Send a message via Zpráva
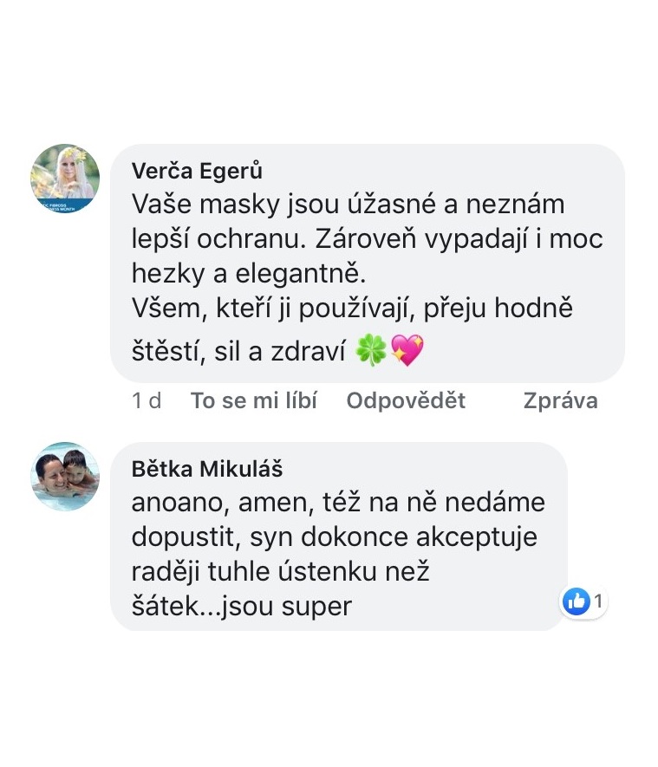 (561, 400)
